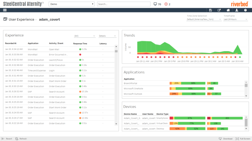
Task: Click the riverbed logo
Action: pos(240,4)
